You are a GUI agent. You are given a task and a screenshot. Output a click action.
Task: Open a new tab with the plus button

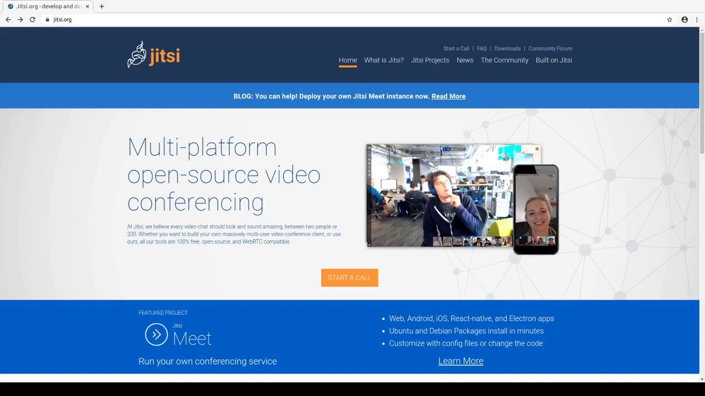[x=101, y=7]
